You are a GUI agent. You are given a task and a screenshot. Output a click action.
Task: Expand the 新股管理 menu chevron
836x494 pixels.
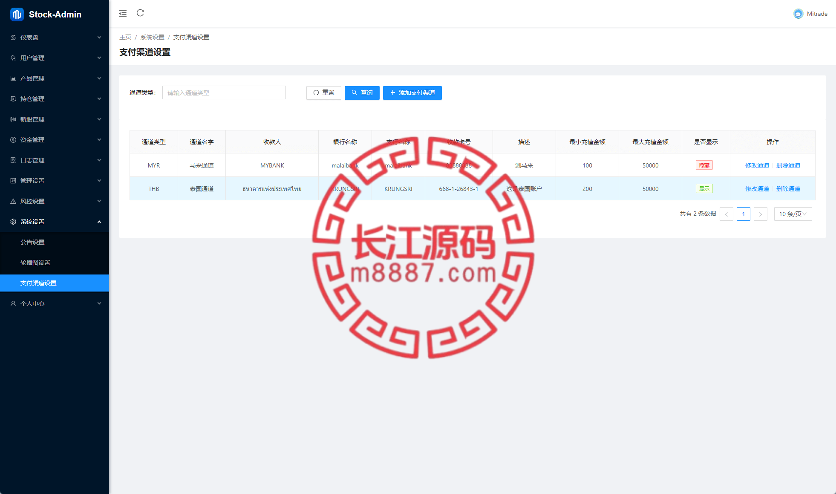click(99, 119)
